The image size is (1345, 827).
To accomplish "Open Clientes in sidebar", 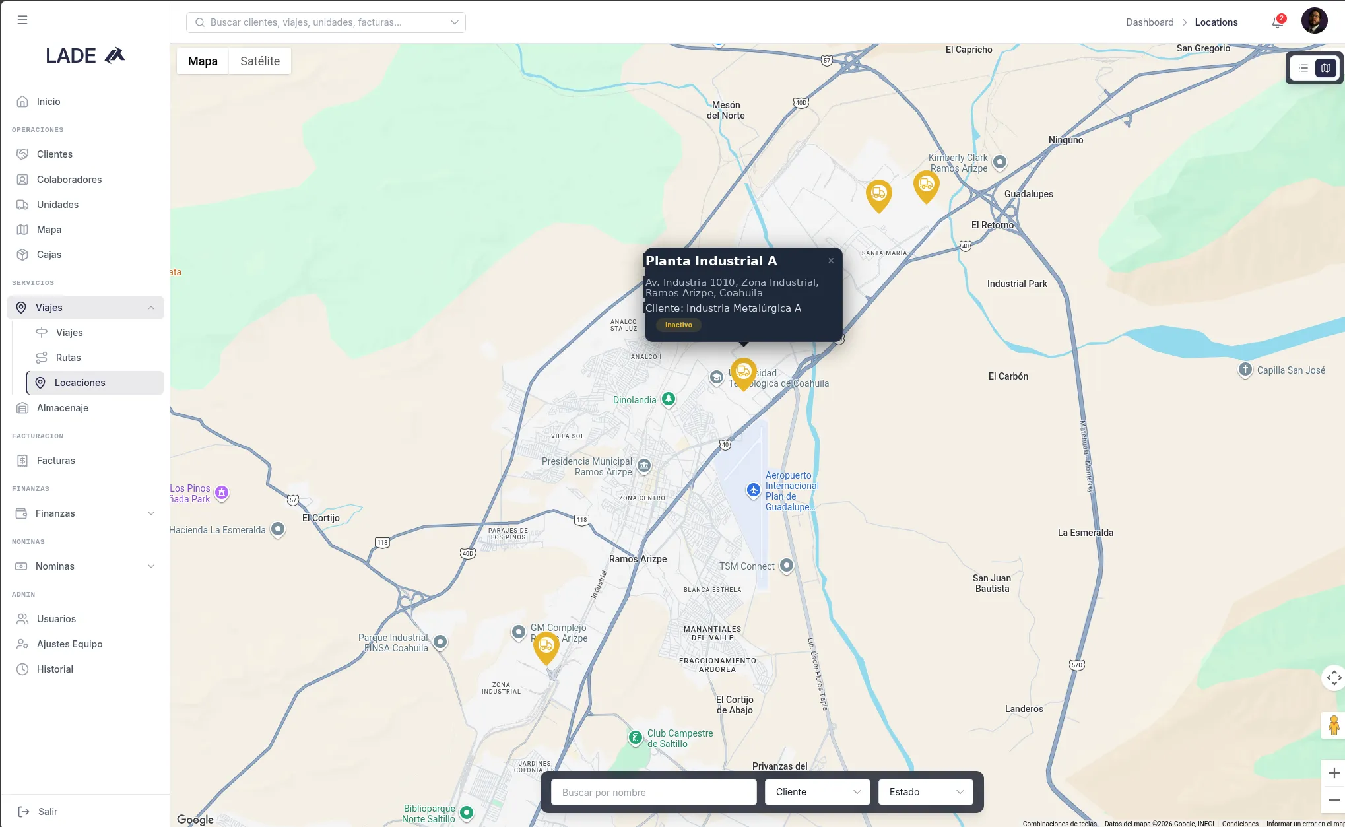I will [85, 154].
